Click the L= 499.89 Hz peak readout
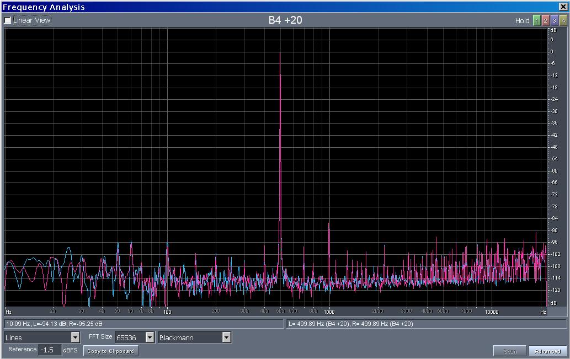570x359 pixels. tap(427, 324)
